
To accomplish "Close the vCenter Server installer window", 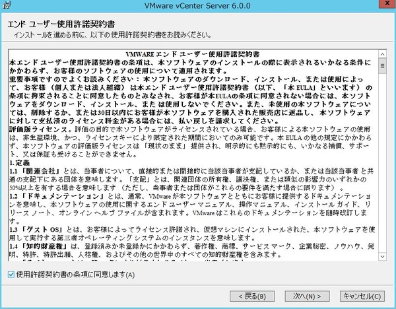I will coord(387,3).
